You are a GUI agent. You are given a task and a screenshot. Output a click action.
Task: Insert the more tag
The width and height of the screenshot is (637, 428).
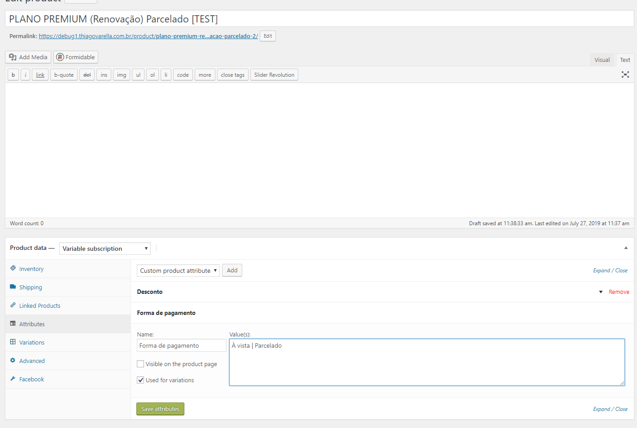(x=205, y=75)
